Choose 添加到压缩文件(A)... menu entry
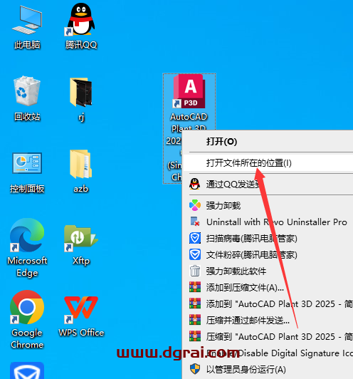The height and width of the screenshot is (379, 353). coord(268,287)
